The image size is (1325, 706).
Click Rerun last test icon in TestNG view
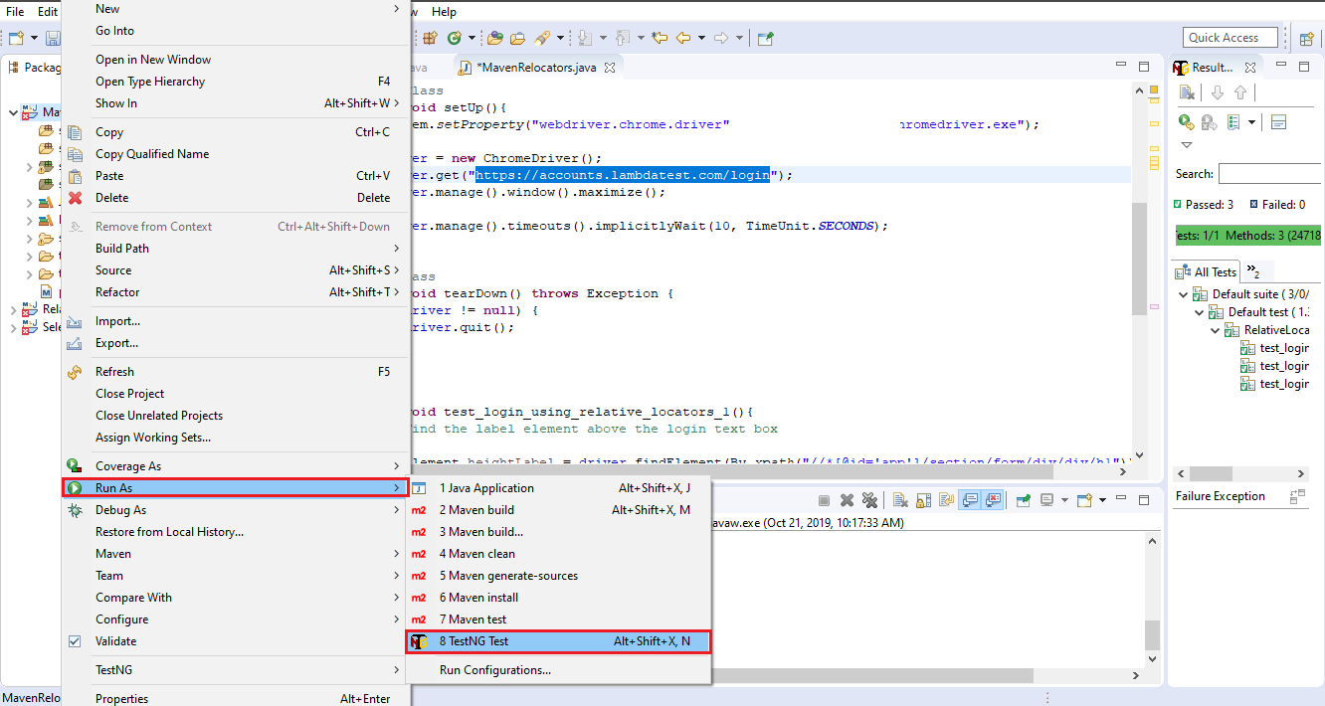[x=1186, y=121]
